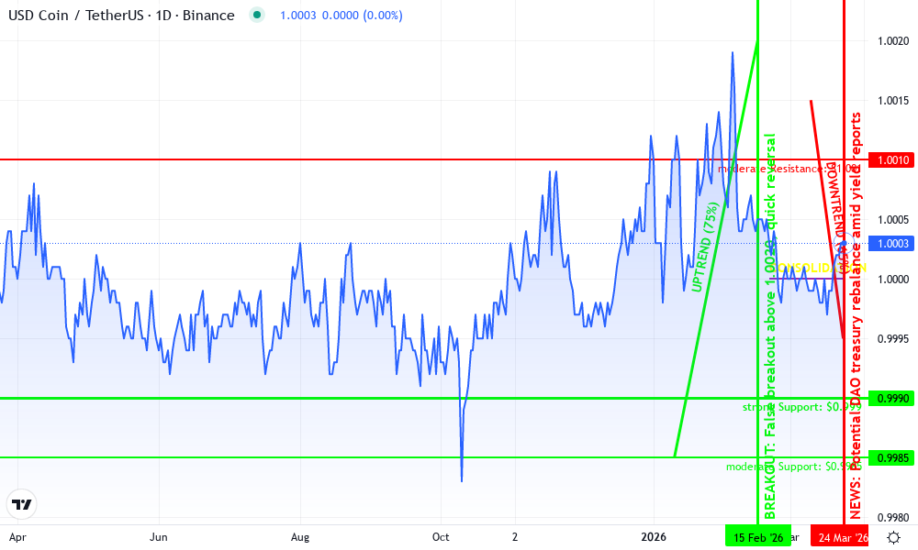Click the blue 1.0003 current price label
The image size is (918, 550).
(893, 244)
